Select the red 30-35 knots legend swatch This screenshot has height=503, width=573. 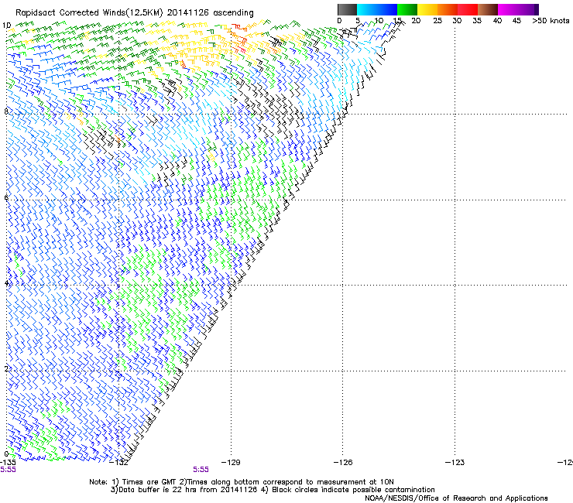(468, 9)
